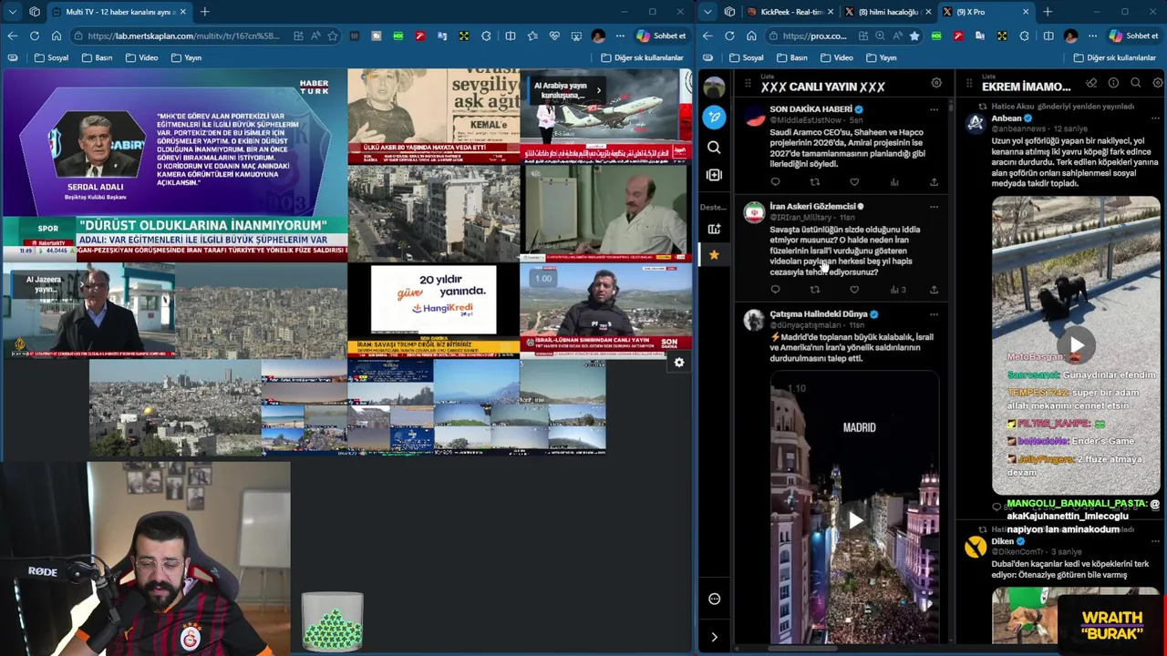Screen dimensions: 1167x656
Task: Select the starred deck in X Pro sidebar
Action: pos(714,254)
